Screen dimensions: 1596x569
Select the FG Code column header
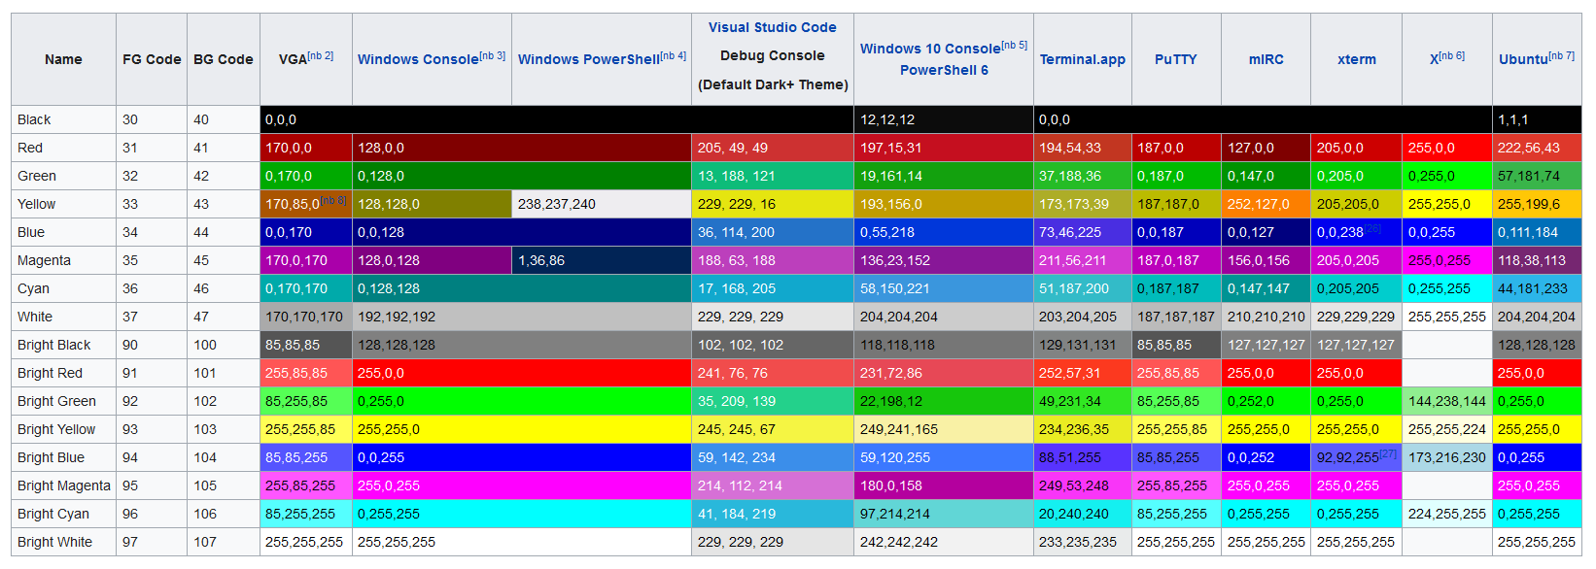pyautogui.click(x=152, y=59)
